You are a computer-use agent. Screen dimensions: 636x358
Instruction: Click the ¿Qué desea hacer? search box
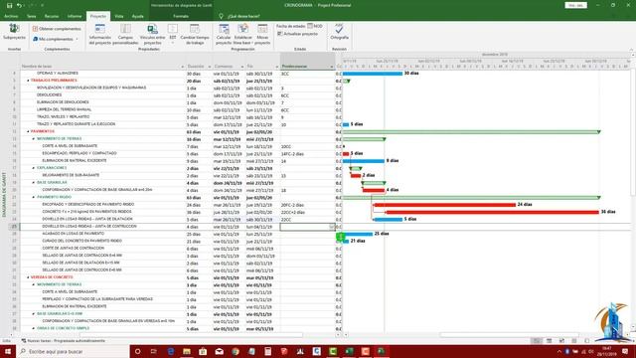pyautogui.click(x=243, y=16)
